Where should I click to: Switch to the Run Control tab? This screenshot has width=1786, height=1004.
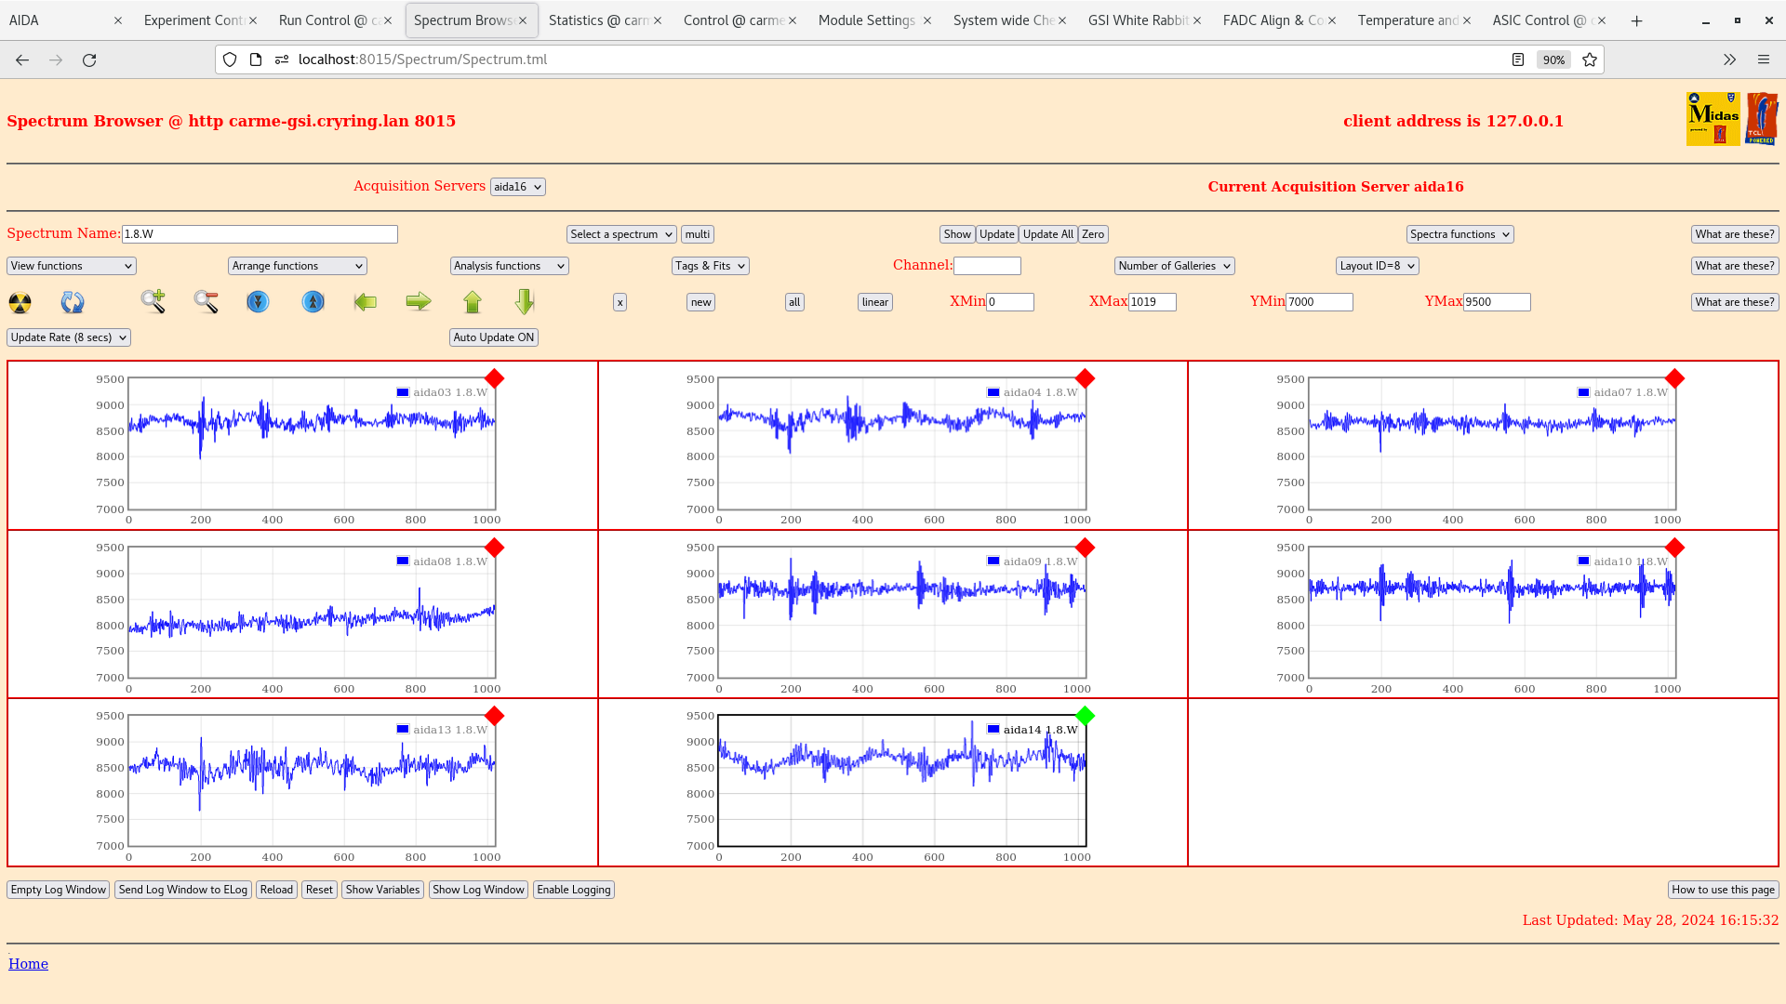click(x=327, y=20)
